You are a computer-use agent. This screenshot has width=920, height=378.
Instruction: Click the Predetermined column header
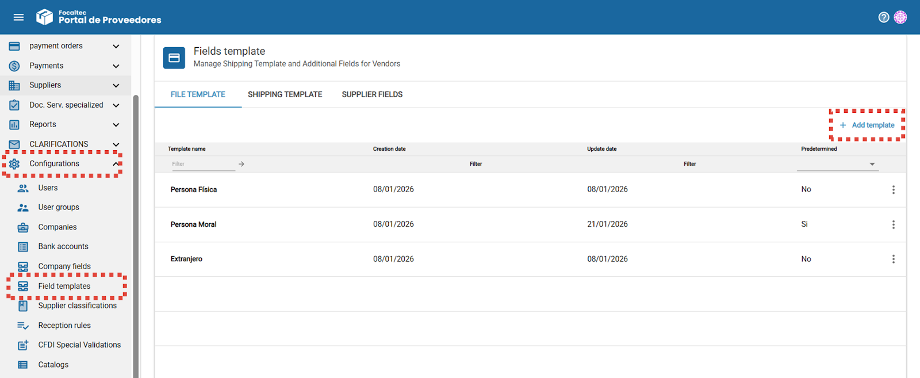pos(819,149)
